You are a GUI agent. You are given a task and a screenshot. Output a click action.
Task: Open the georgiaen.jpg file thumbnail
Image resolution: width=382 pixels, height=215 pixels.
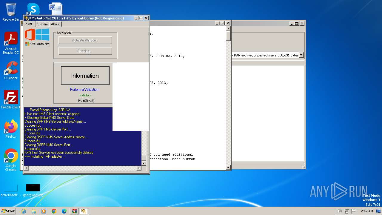[33, 190]
